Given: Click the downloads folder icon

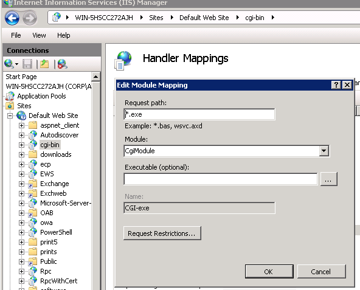Looking at the screenshot, I should (x=33, y=154).
